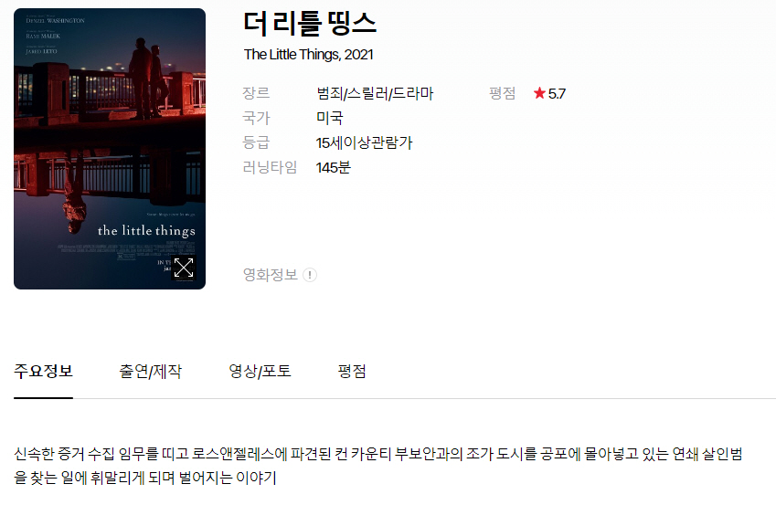Click the running time 145분
Viewport: 776px width, 505px height.
click(x=333, y=167)
